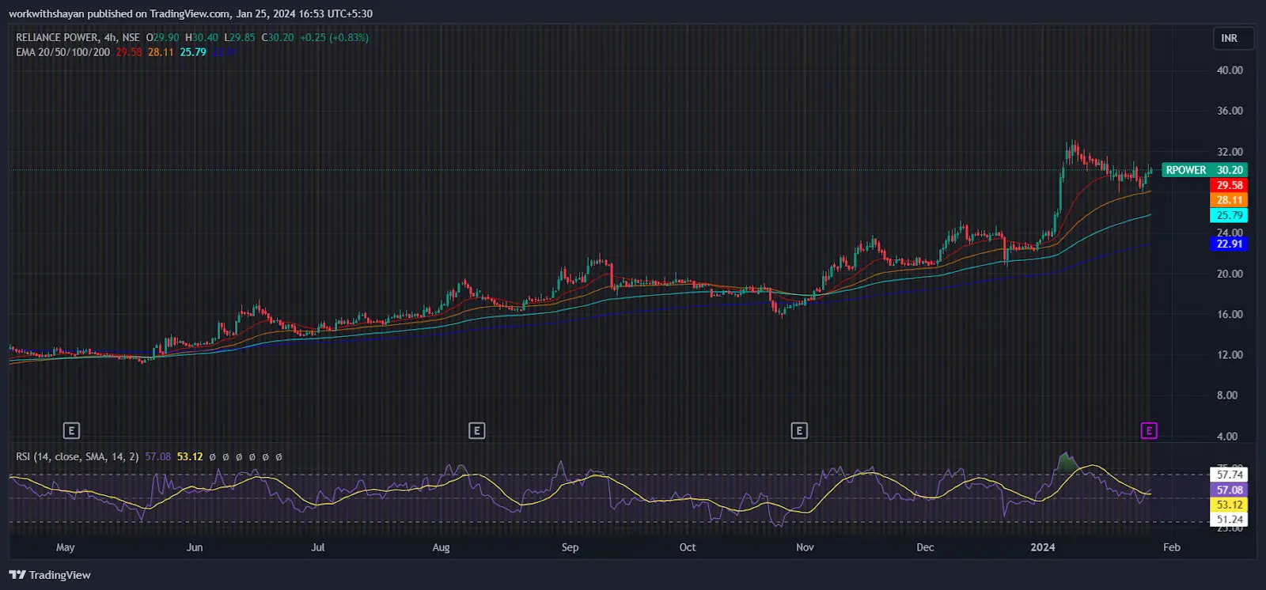
Task: Click the 4.00 price axis tick
Action: [1227, 437]
